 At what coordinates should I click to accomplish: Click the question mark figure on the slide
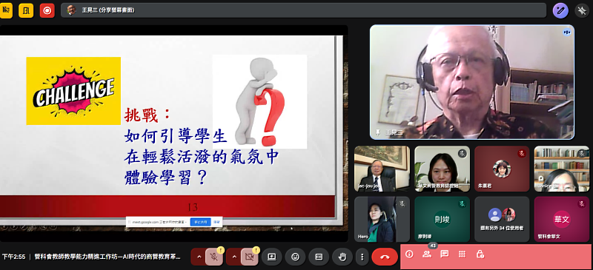[259, 101]
